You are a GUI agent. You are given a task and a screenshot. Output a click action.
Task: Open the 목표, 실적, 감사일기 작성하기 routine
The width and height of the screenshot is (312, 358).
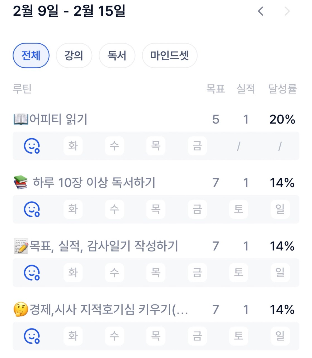[104, 246]
